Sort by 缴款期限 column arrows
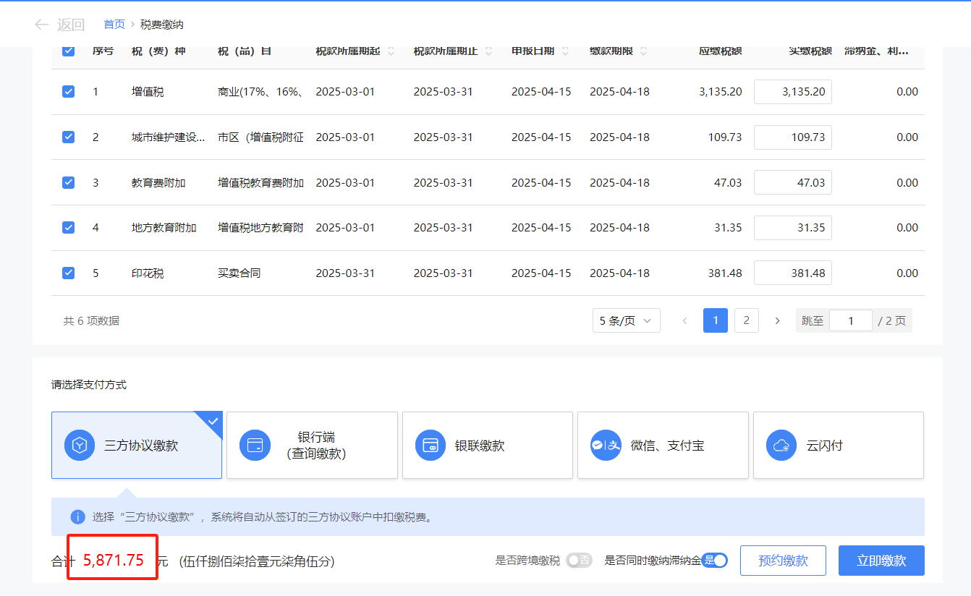The height and width of the screenshot is (596, 971). click(x=643, y=51)
